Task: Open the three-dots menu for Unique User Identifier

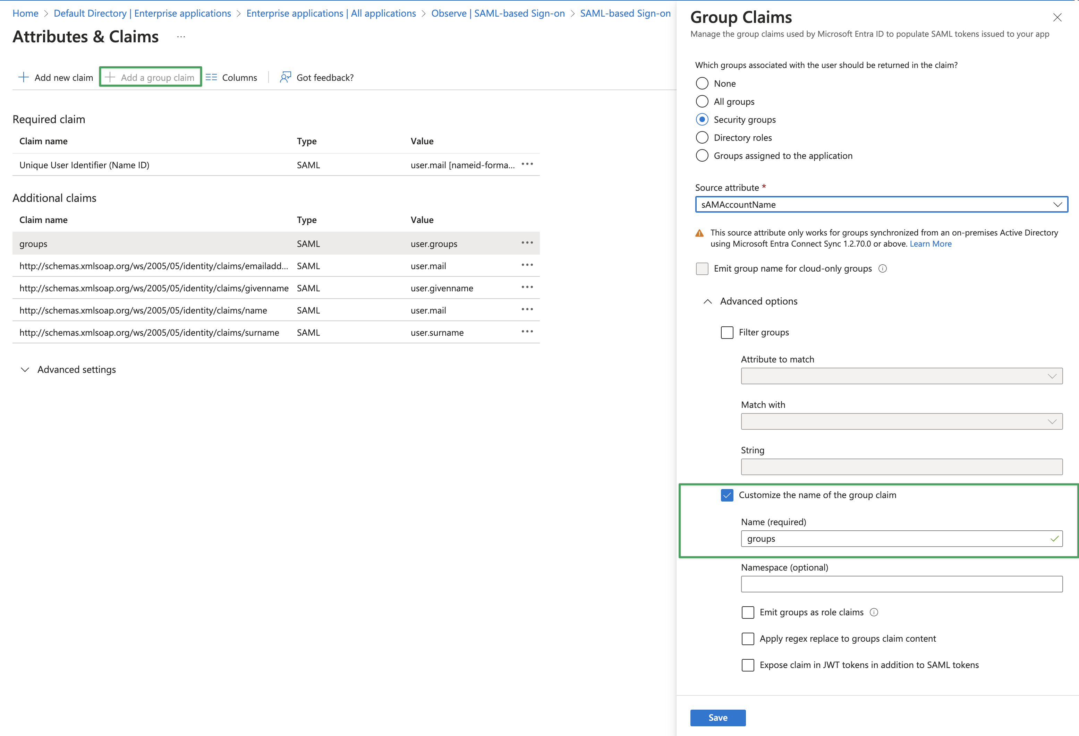Action: point(527,164)
